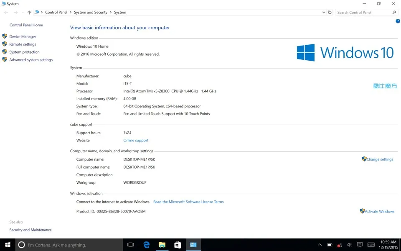
Task: Click the shield icon next to Change settings
Action: point(364,159)
